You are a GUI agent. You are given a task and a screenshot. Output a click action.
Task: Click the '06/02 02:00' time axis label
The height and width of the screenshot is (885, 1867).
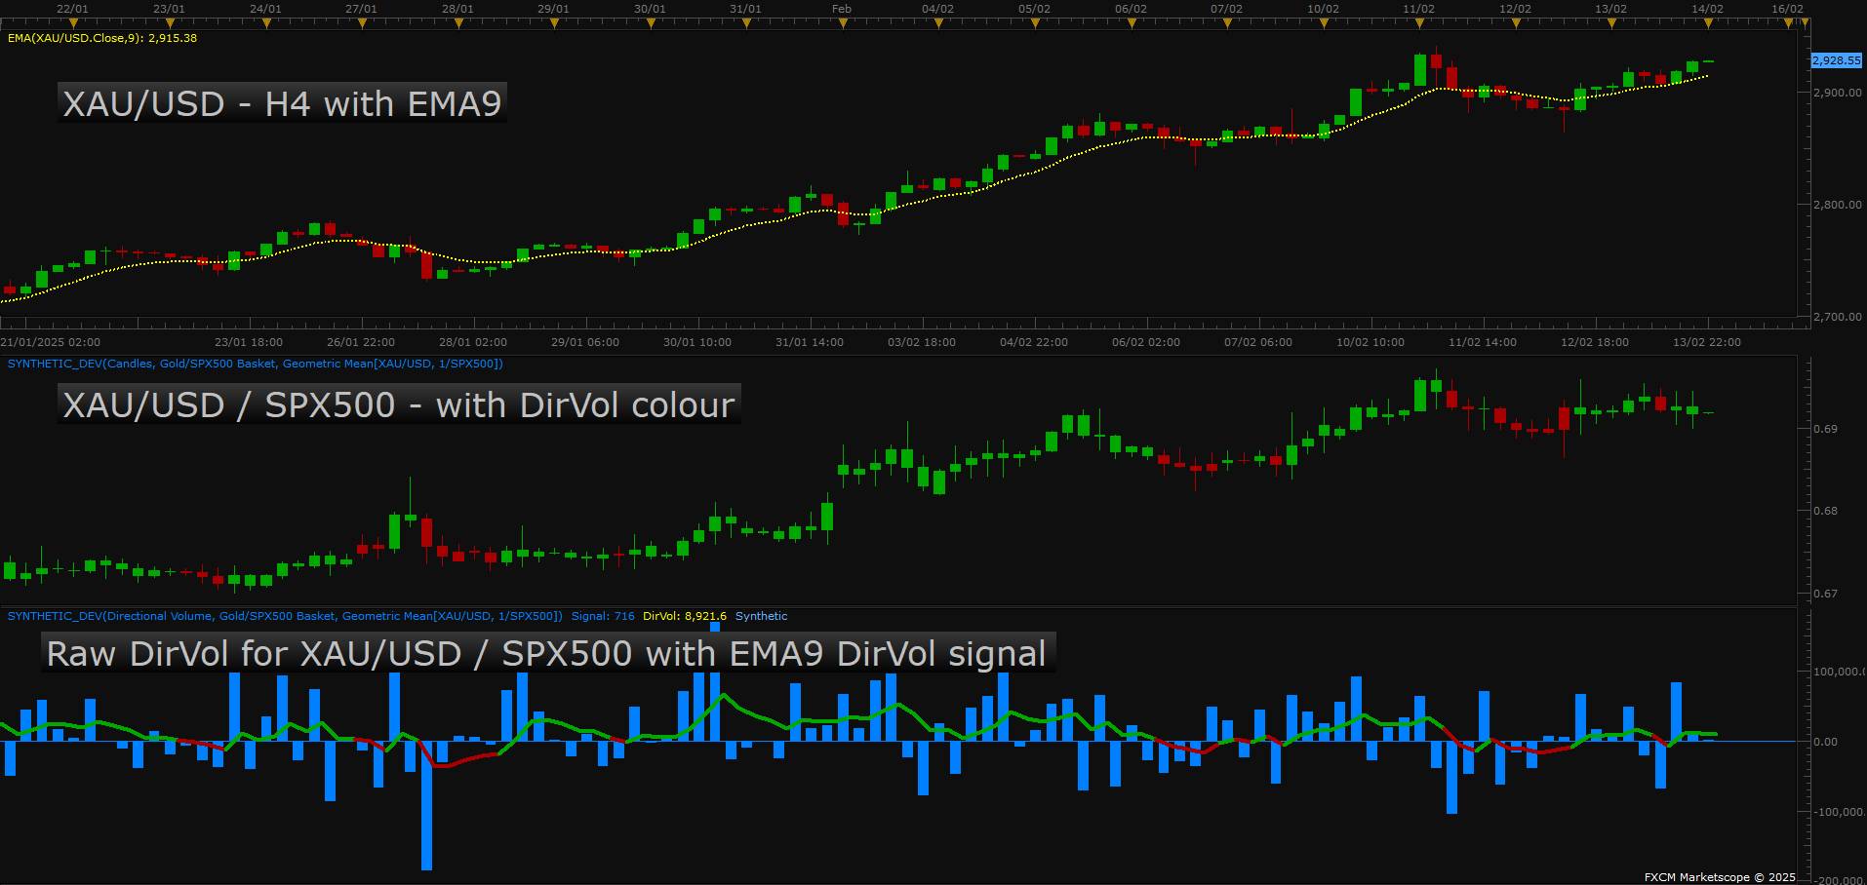coord(1146,342)
